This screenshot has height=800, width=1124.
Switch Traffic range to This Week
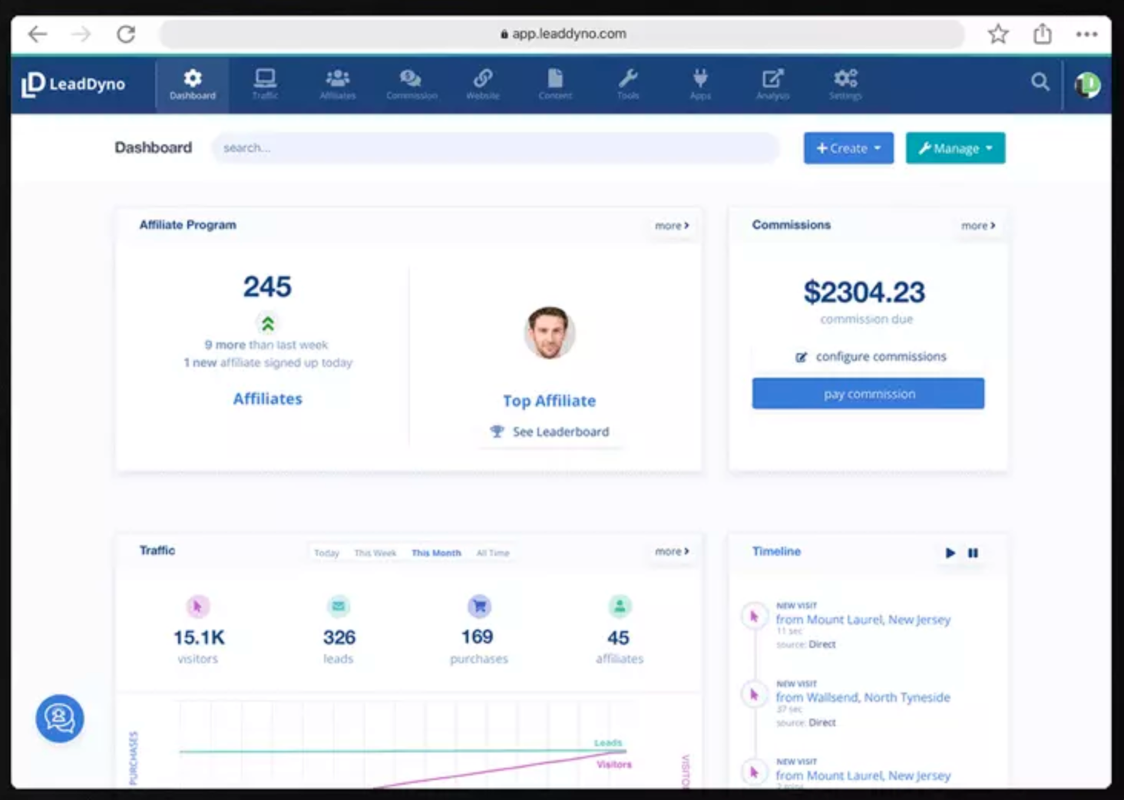point(375,553)
